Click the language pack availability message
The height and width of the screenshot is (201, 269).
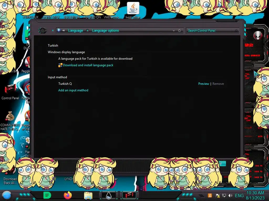95,59
